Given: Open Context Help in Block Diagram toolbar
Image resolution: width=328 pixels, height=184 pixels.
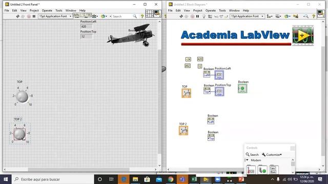Looking at the screenshot, I should click(314, 16).
